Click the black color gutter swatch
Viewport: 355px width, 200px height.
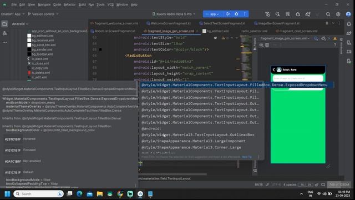point(100,49)
